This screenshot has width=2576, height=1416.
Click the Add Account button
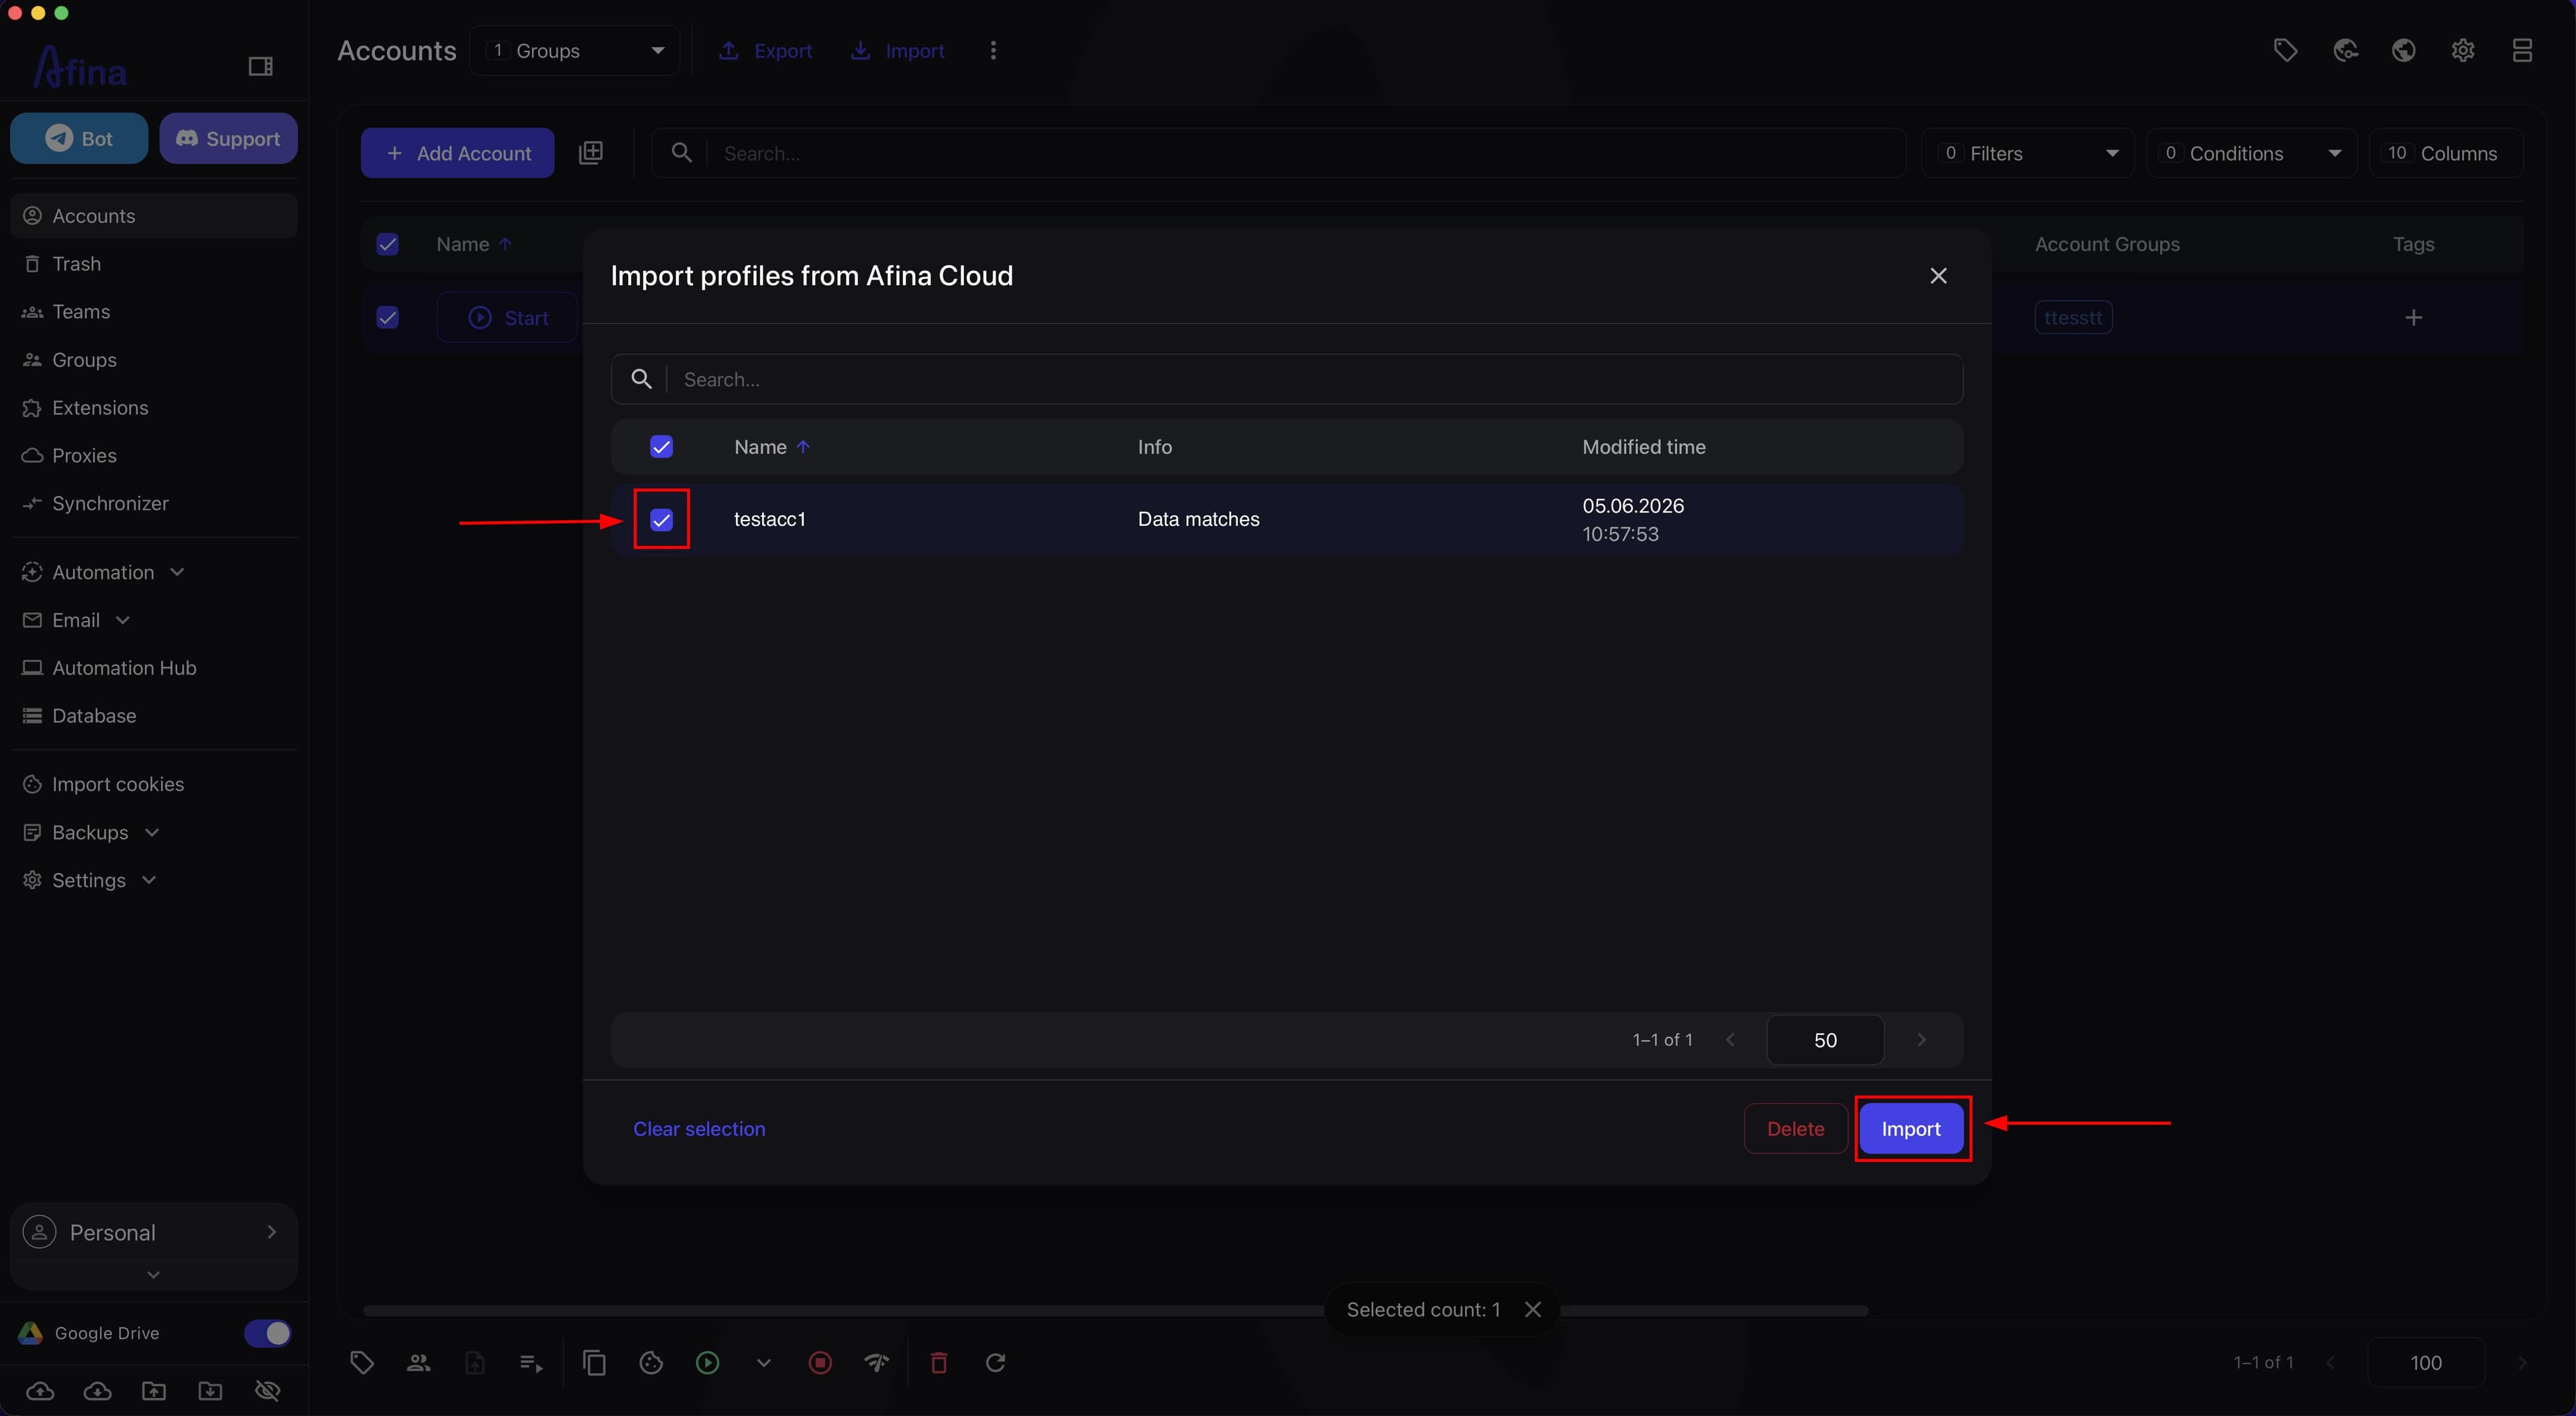click(457, 153)
